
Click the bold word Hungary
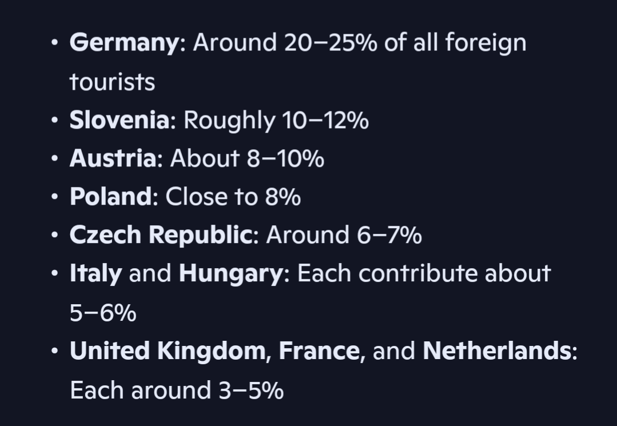[x=231, y=273]
